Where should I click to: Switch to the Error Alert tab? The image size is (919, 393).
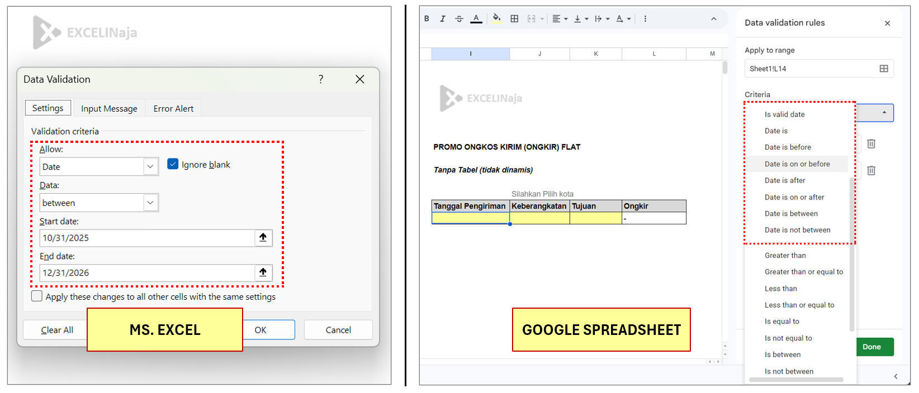pos(173,108)
